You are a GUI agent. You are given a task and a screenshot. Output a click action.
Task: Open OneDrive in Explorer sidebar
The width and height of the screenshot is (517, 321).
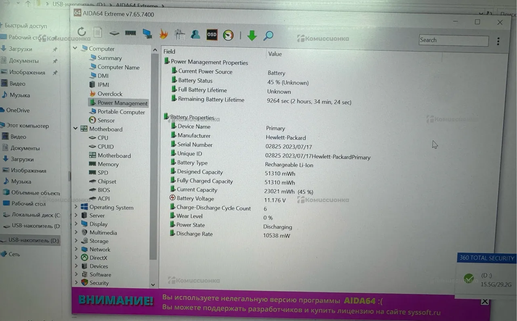click(x=18, y=110)
